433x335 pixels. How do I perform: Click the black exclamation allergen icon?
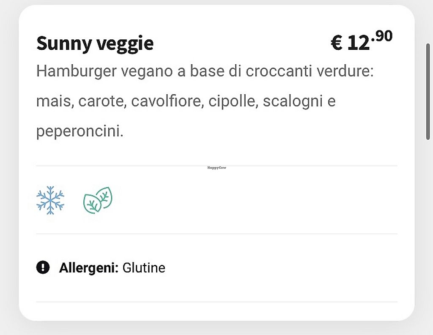[x=43, y=267]
